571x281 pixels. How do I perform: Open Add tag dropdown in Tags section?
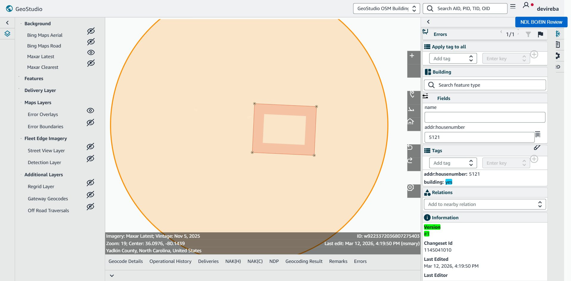click(453, 163)
